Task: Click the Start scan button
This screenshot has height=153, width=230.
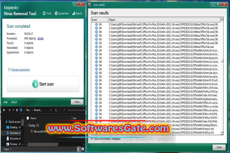Action: 43,84
